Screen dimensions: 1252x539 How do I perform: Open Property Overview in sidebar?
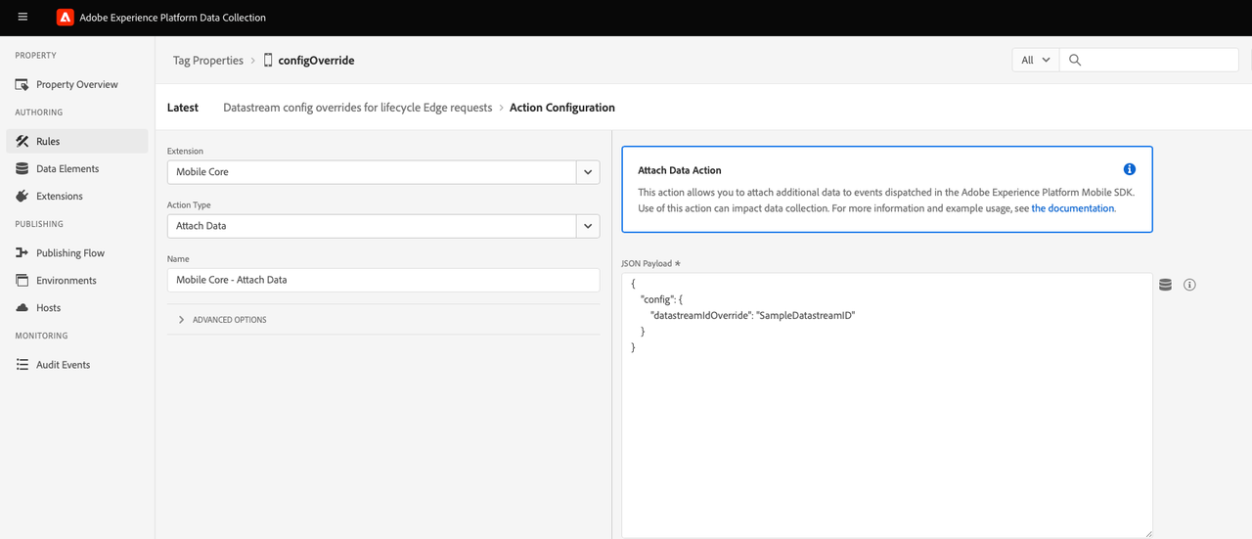click(77, 85)
